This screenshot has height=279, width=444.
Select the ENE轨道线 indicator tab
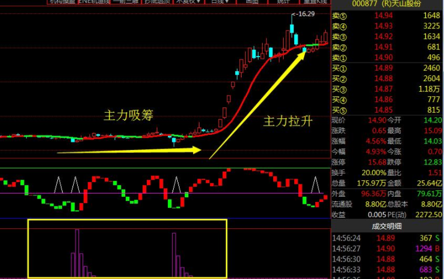pyautogui.click(x=94, y=2)
